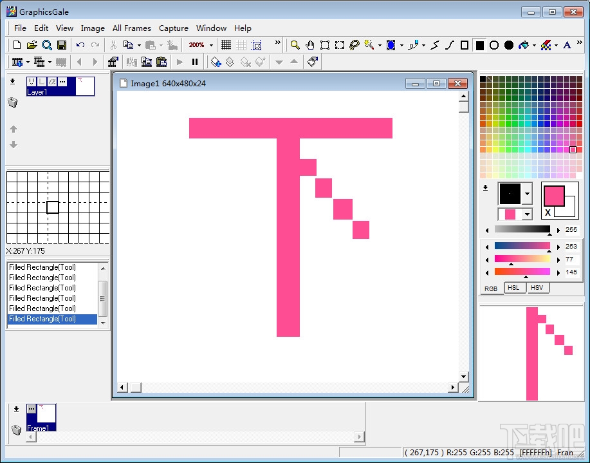
Task: Open Frame1 properties ellipsis button
Action: tap(32, 409)
